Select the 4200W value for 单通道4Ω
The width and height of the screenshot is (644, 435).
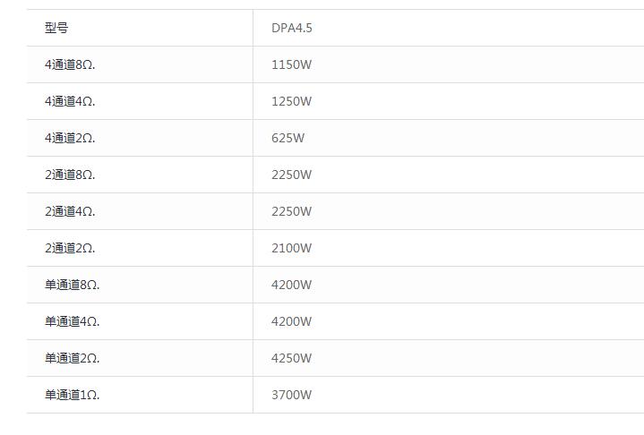tap(292, 321)
